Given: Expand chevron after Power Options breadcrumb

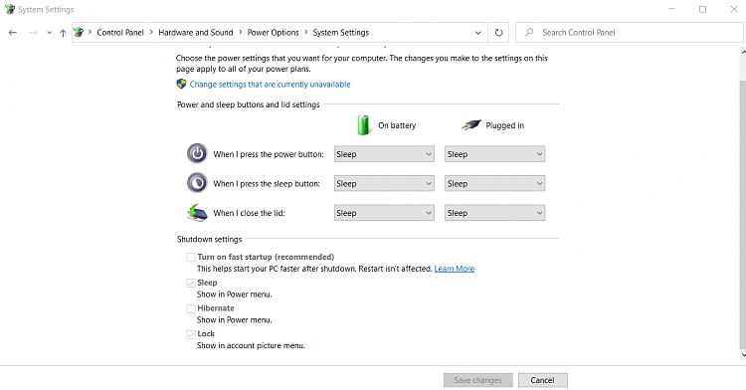Looking at the screenshot, I should [306, 33].
